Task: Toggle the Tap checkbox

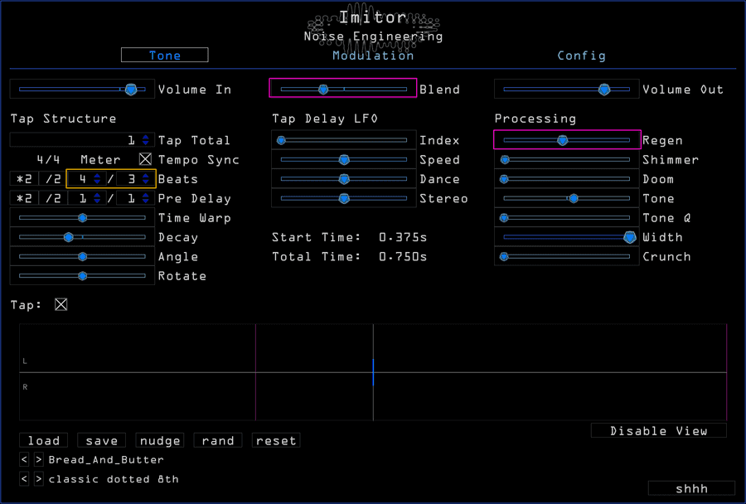Action: (61, 304)
